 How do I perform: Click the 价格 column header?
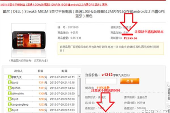pos(40,71)
